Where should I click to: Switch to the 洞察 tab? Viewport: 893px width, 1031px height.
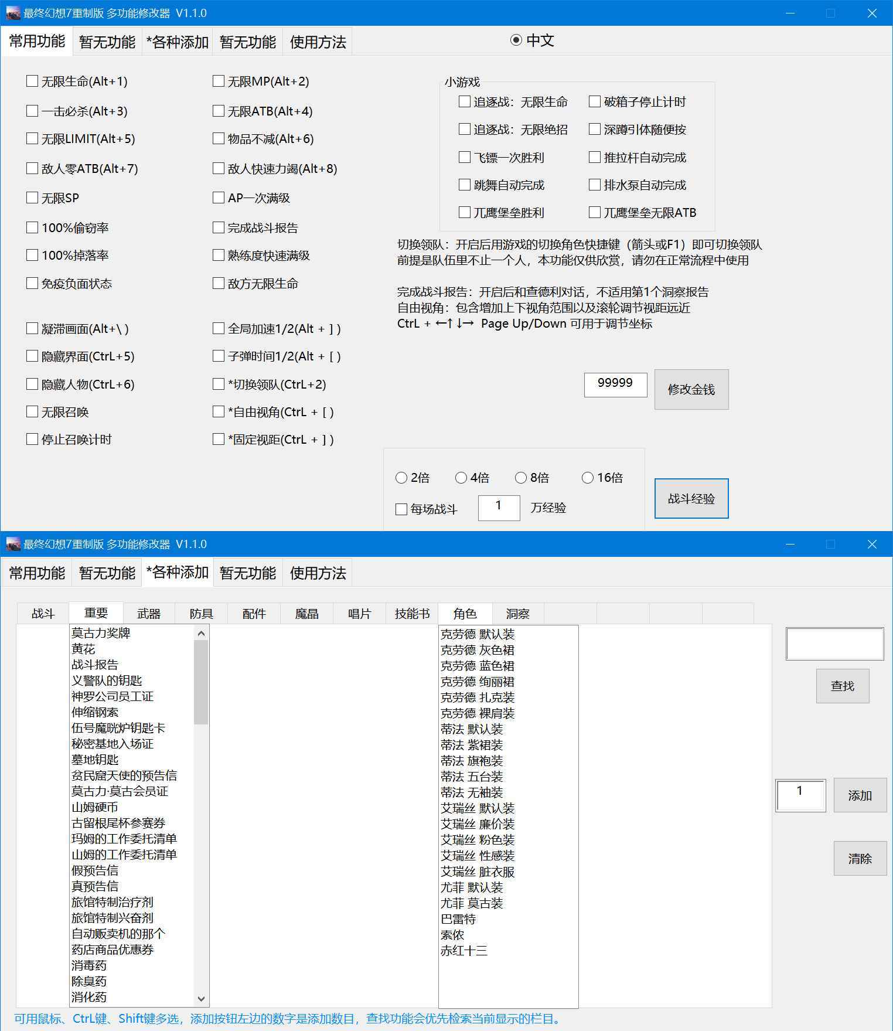tap(517, 614)
